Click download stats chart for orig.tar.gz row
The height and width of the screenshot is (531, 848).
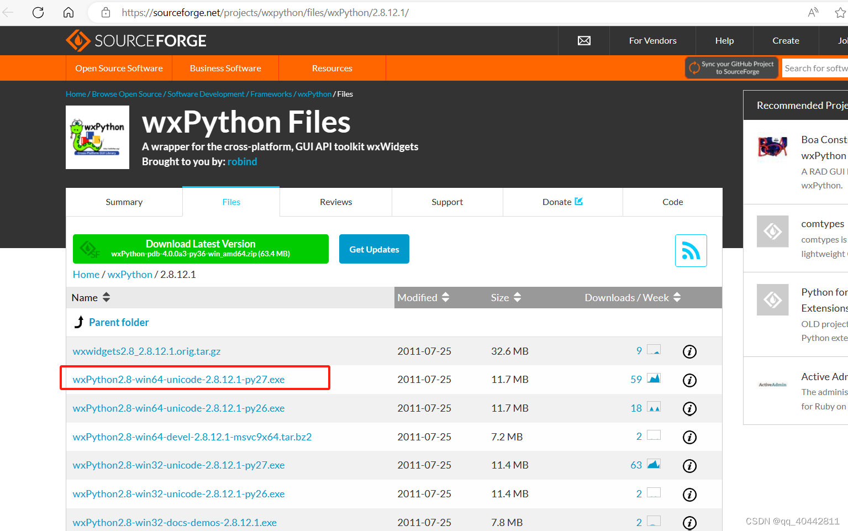(x=654, y=350)
